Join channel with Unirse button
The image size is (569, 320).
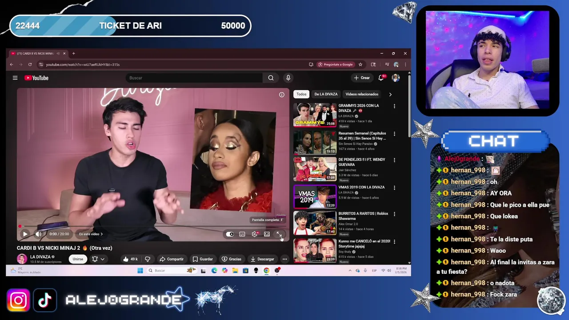pos(78,259)
